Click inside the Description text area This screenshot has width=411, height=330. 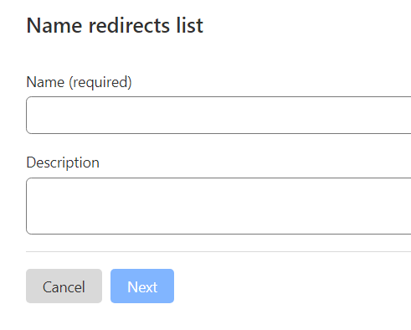218,206
